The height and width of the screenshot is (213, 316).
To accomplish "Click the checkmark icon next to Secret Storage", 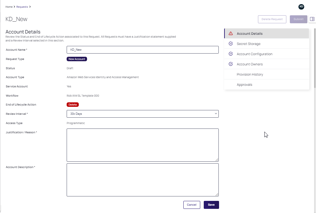I will click(x=231, y=43).
